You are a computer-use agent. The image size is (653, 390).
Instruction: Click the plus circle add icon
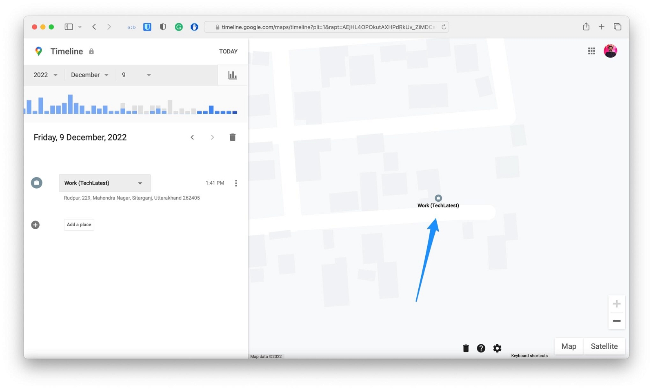[x=36, y=225]
